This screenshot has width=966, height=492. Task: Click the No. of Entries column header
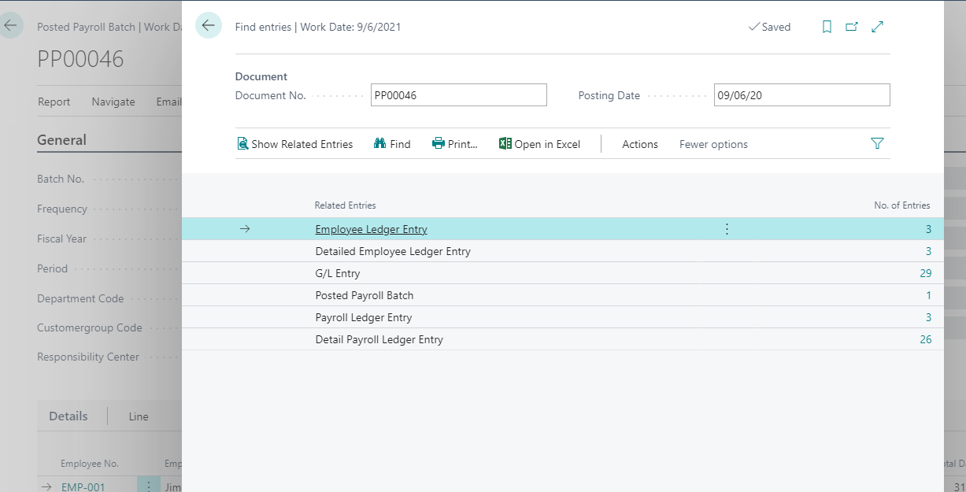click(x=902, y=205)
